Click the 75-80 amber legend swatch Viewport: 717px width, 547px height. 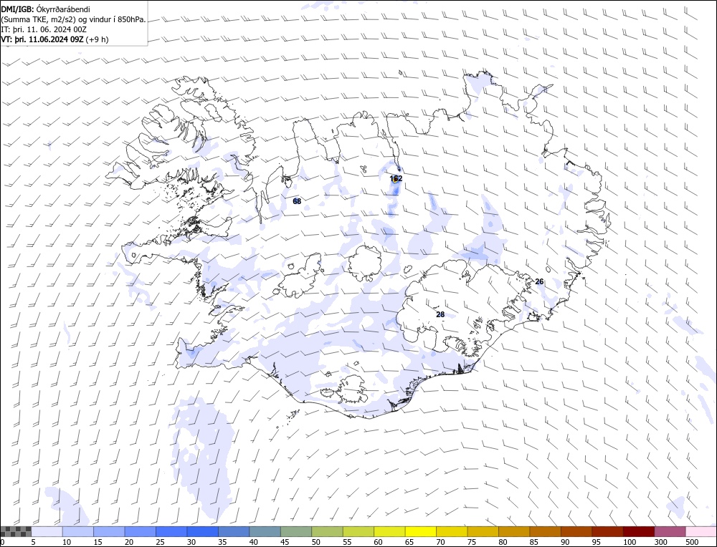pos(483,531)
